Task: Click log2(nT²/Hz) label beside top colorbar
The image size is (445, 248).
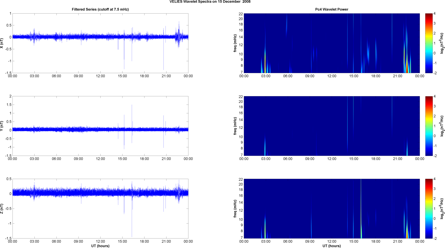Action: (442, 43)
